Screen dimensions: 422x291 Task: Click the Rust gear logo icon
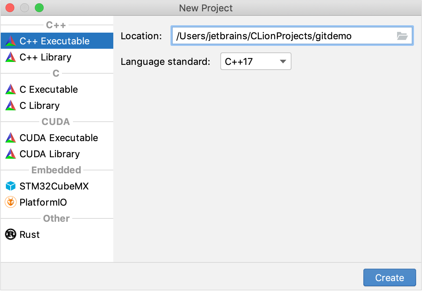(x=11, y=235)
